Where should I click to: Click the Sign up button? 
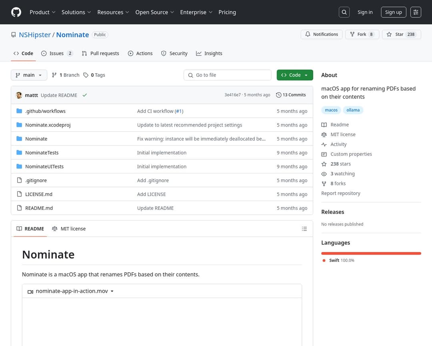pos(393,12)
